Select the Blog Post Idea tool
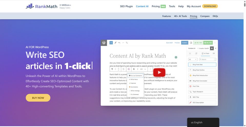Viewport: 246px width, 127px height. point(202,65)
